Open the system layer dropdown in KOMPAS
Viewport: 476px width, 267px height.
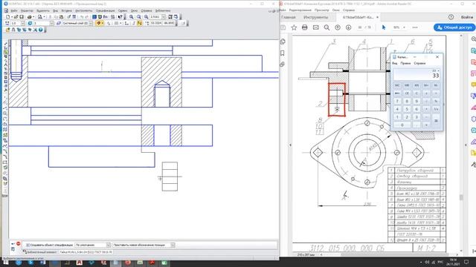(91, 23)
